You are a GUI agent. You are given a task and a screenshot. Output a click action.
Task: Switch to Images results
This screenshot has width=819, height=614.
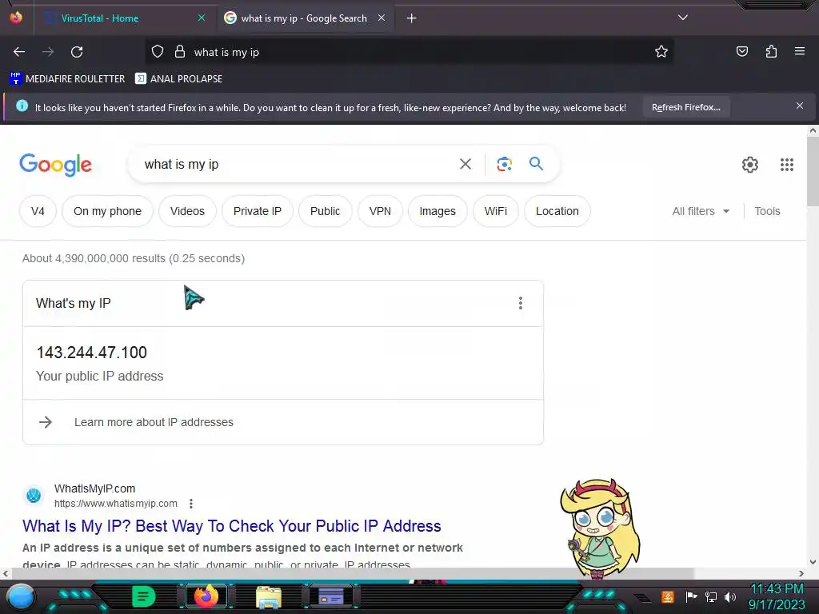coord(437,211)
